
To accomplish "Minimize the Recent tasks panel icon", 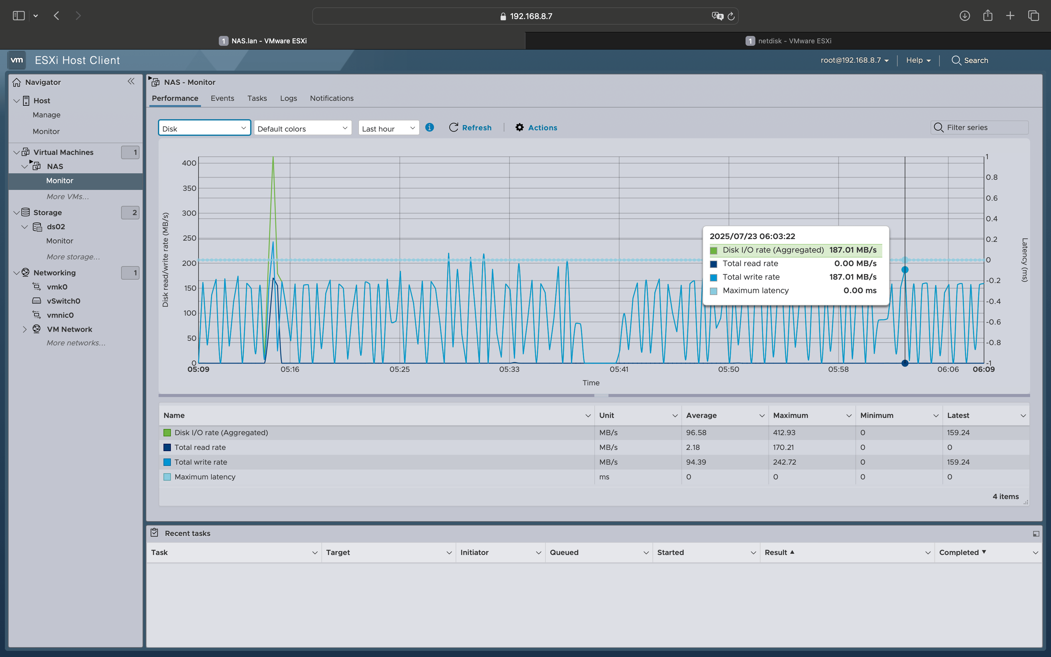I will [x=1036, y=533].
